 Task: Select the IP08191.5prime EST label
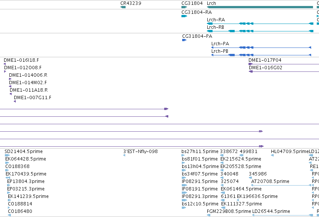click(x=200, y=189)
